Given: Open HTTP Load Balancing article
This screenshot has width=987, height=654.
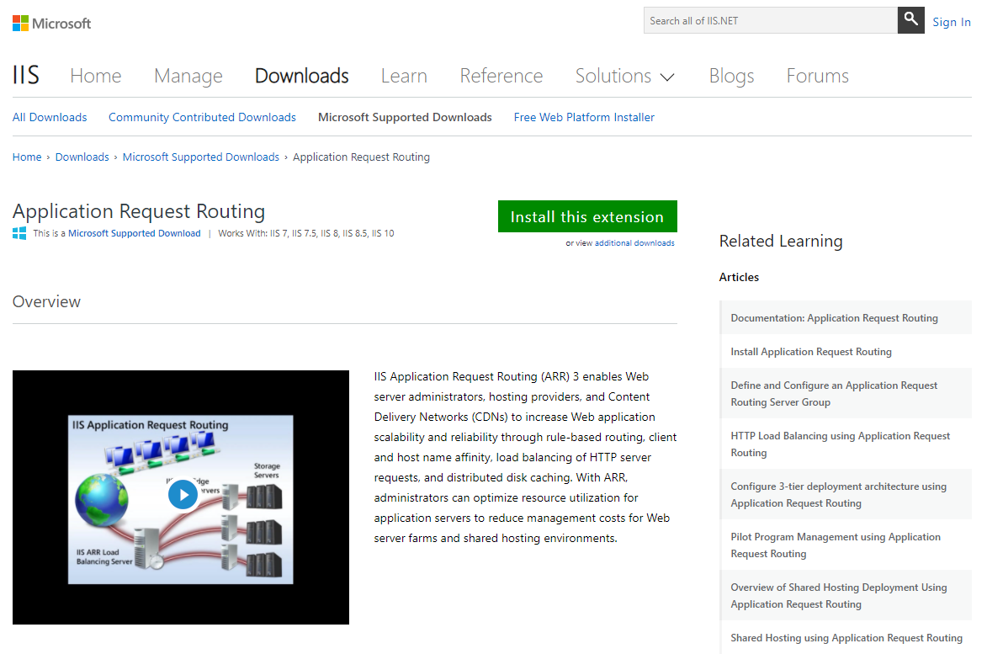Looking at the screenshot, I should (846, 444).
